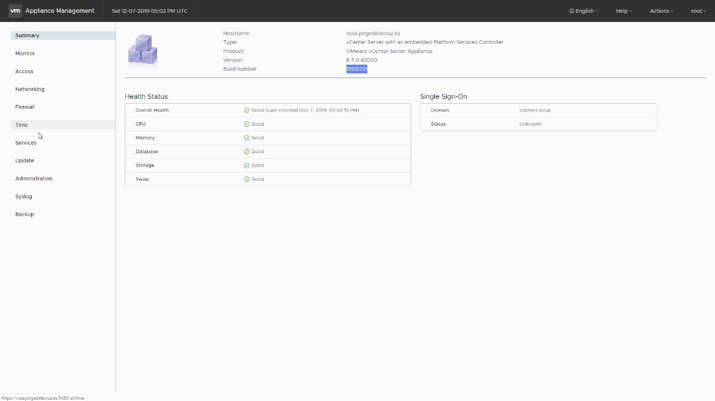
Task: Open the Time settings page
Action: 63,125
